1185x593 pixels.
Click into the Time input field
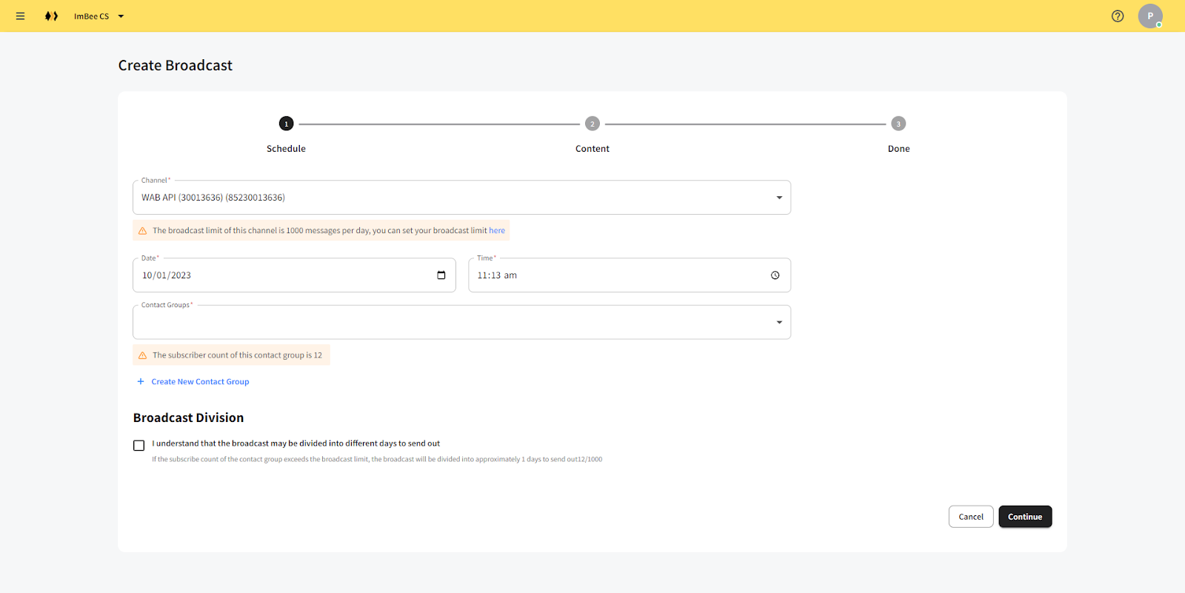click(x=615, y=275)
